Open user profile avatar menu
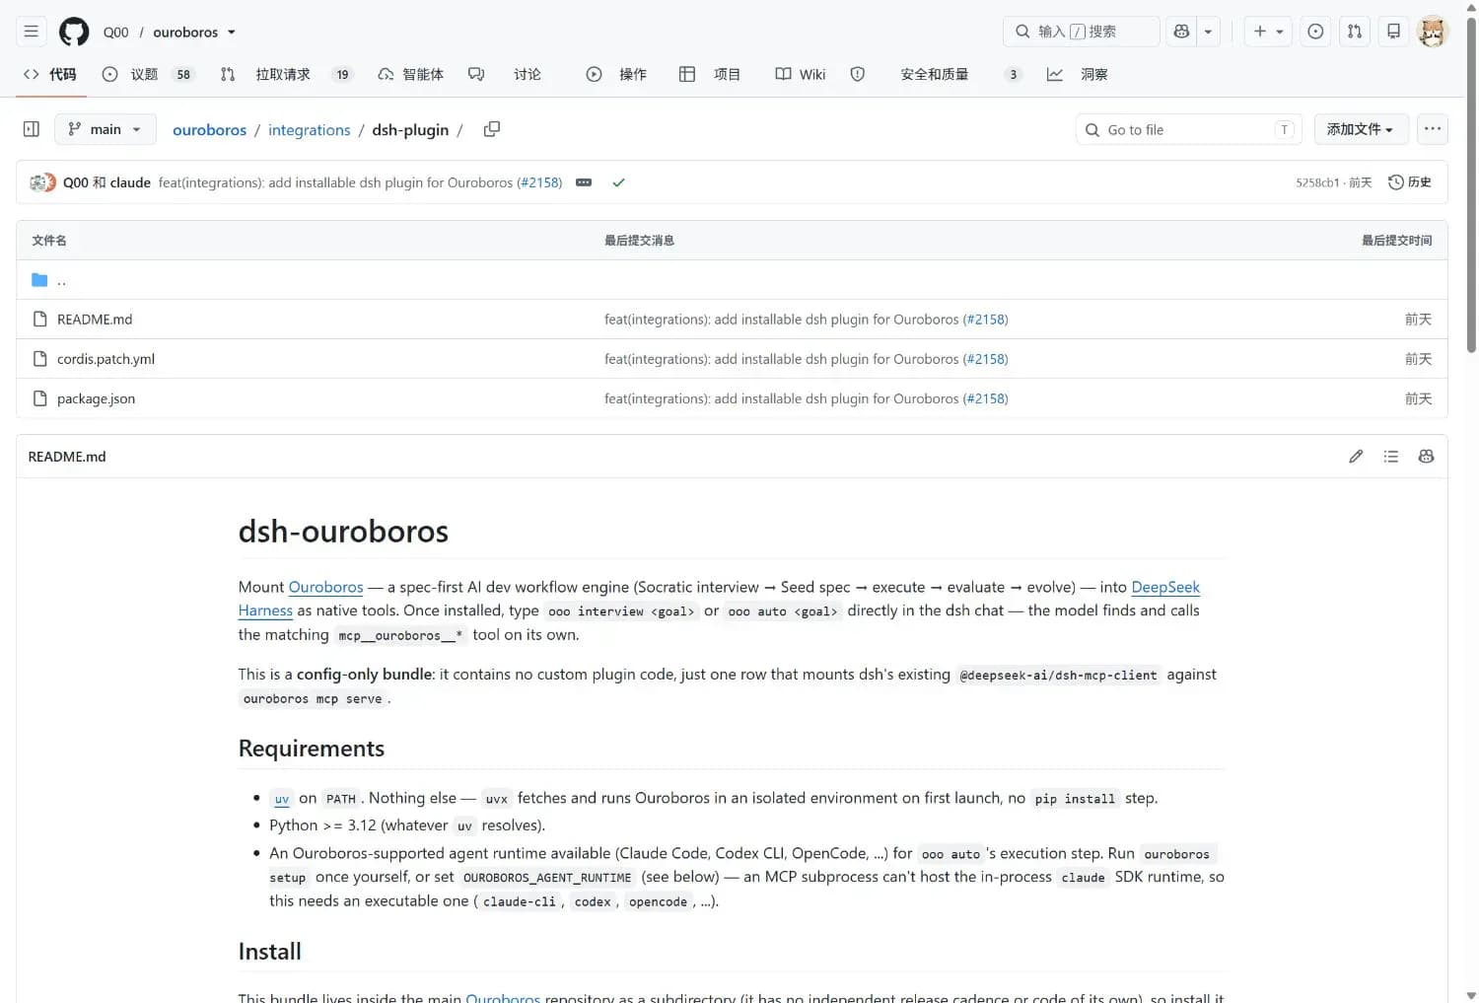 coord(1433,32)
